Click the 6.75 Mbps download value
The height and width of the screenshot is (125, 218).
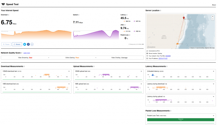point(9,22)
